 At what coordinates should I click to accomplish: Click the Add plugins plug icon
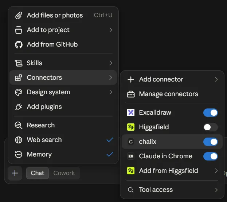click(x=19, y=107)
